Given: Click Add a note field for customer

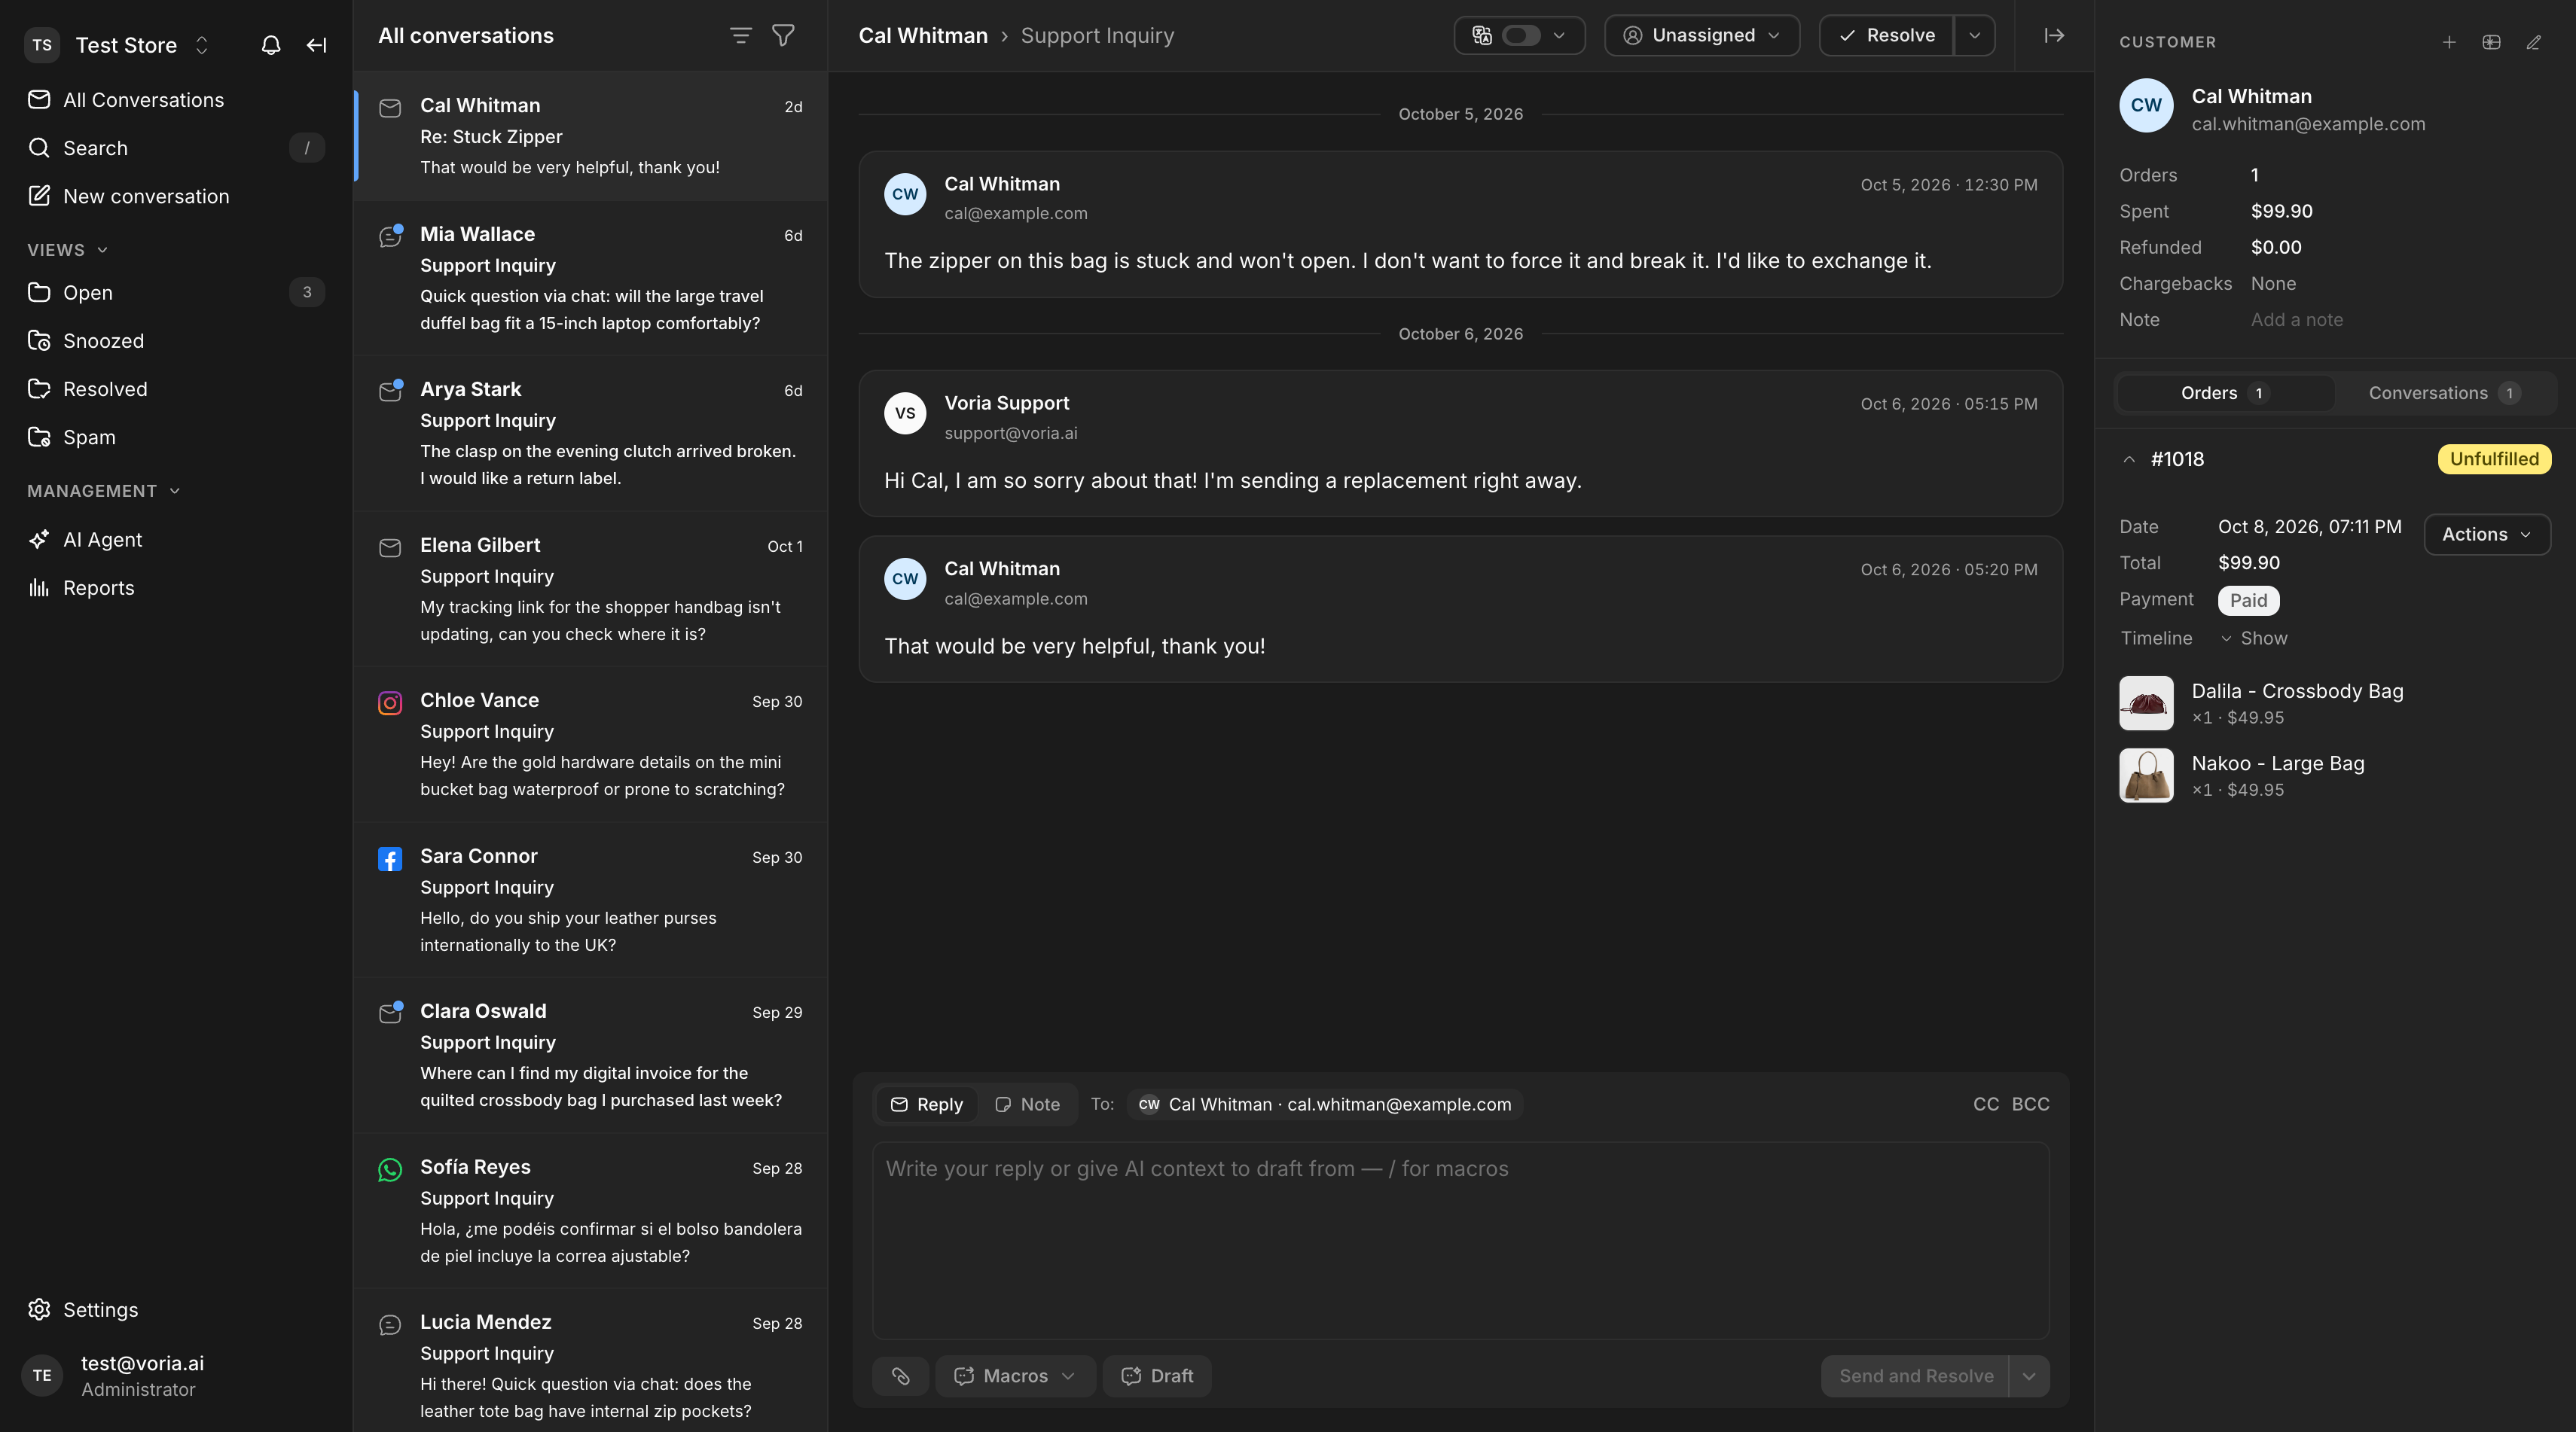Looking at the screenshot, I should coord(2296,320).
